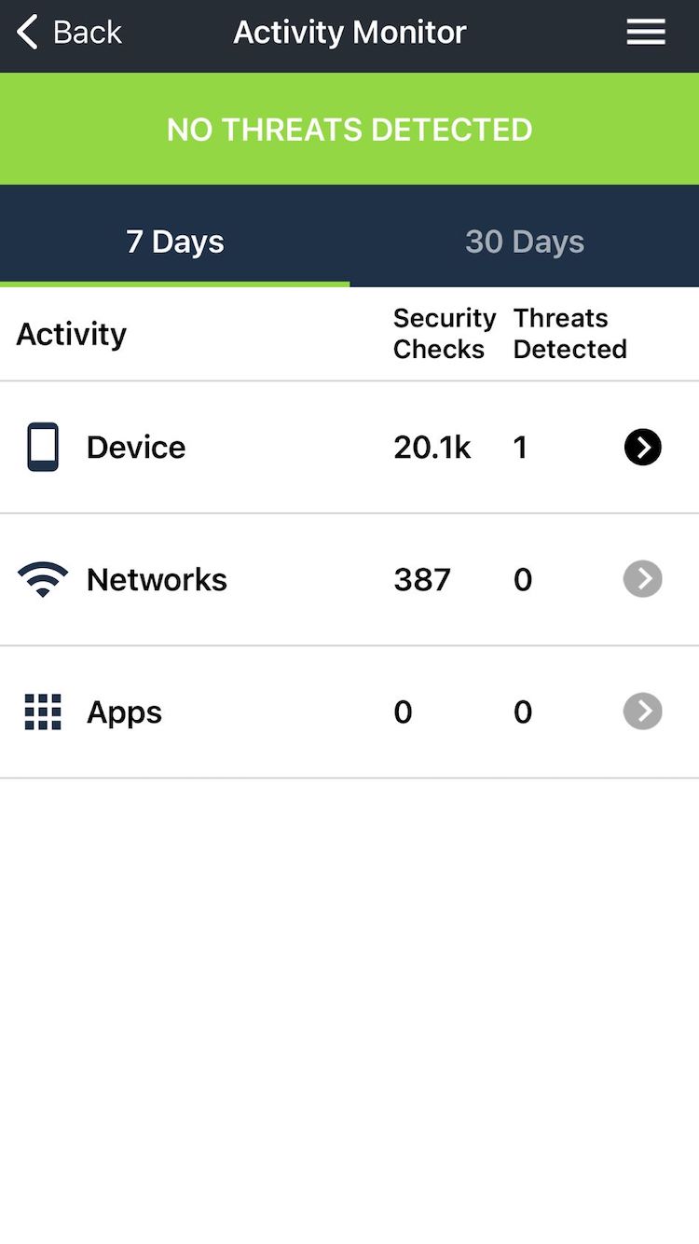Expand Device threat details arrow
This screenshot has width=699, height=1244.
pyautogui.click(x=642, y=448)
